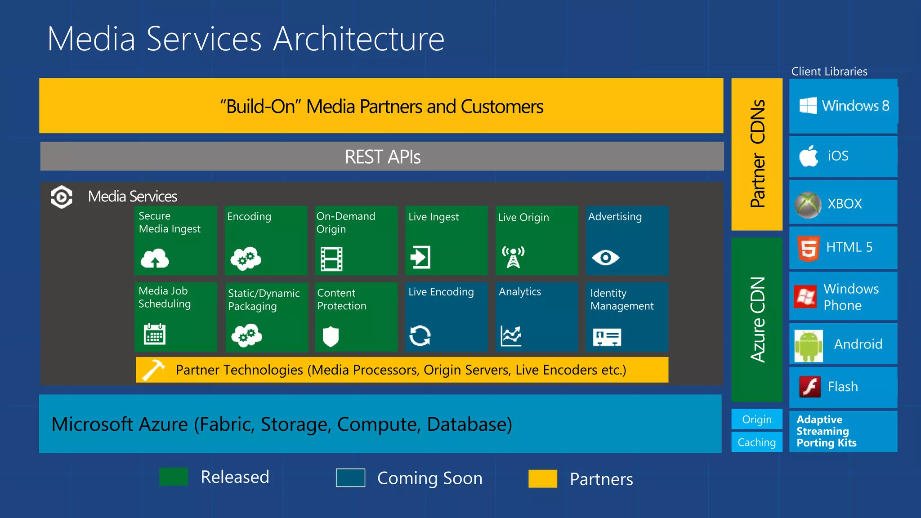Select the Build-On Media Partners and Customers banner
Viewport: 921px width, 518px height.
click(381, 106)
